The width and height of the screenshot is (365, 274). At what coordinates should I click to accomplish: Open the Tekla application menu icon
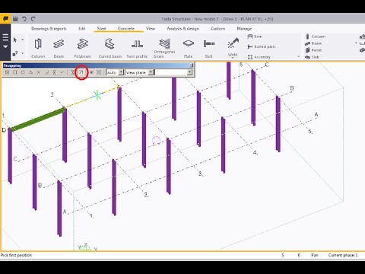click(x=5, y=19)
